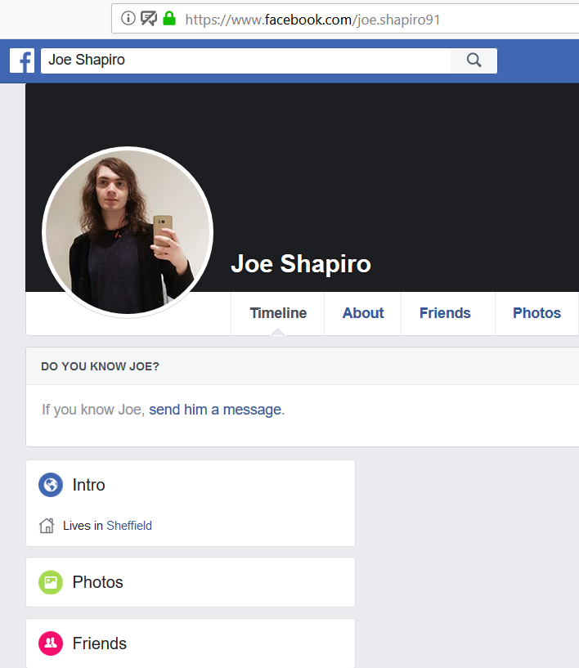Click the 'Lives in' text

tap(83, 526)
